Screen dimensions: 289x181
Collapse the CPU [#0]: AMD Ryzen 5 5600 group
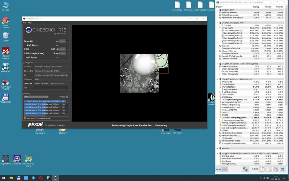coord(217,23)
